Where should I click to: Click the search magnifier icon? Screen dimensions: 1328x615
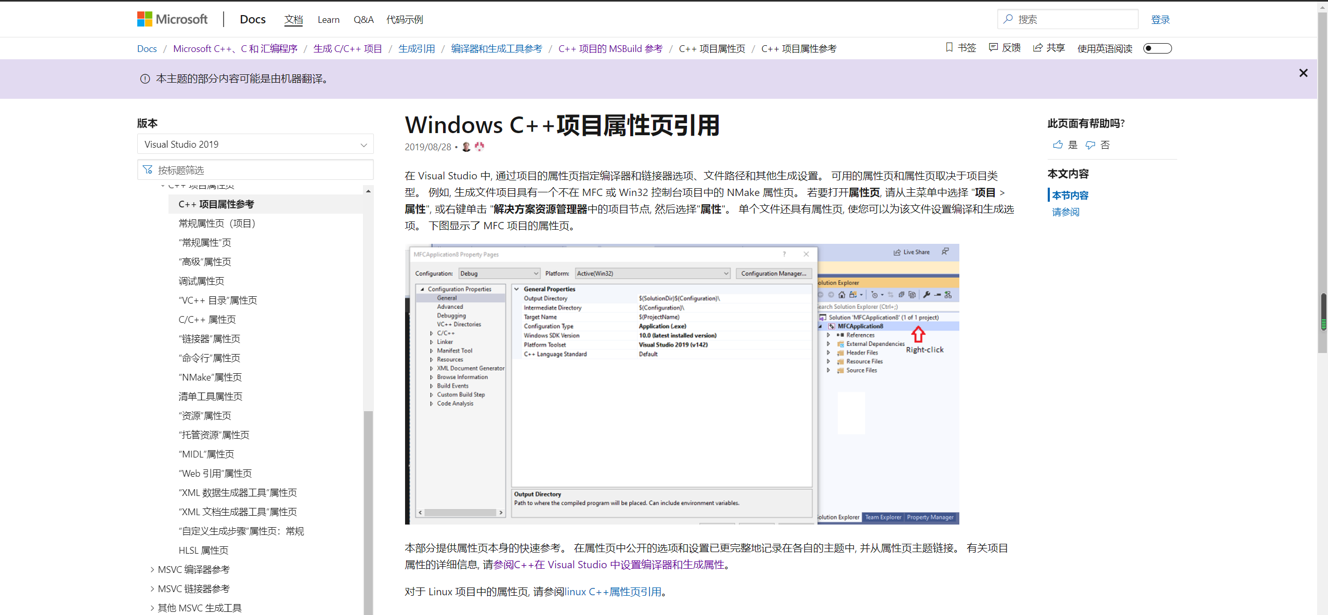click(x=1008, y=19)
